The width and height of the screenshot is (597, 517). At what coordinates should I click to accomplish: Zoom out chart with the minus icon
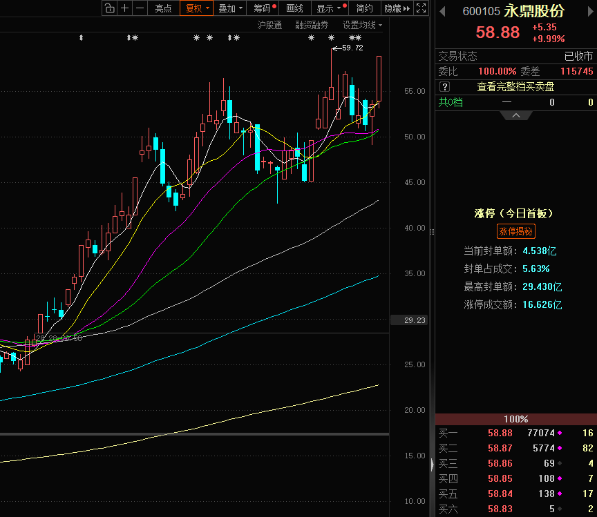point(140,8)
